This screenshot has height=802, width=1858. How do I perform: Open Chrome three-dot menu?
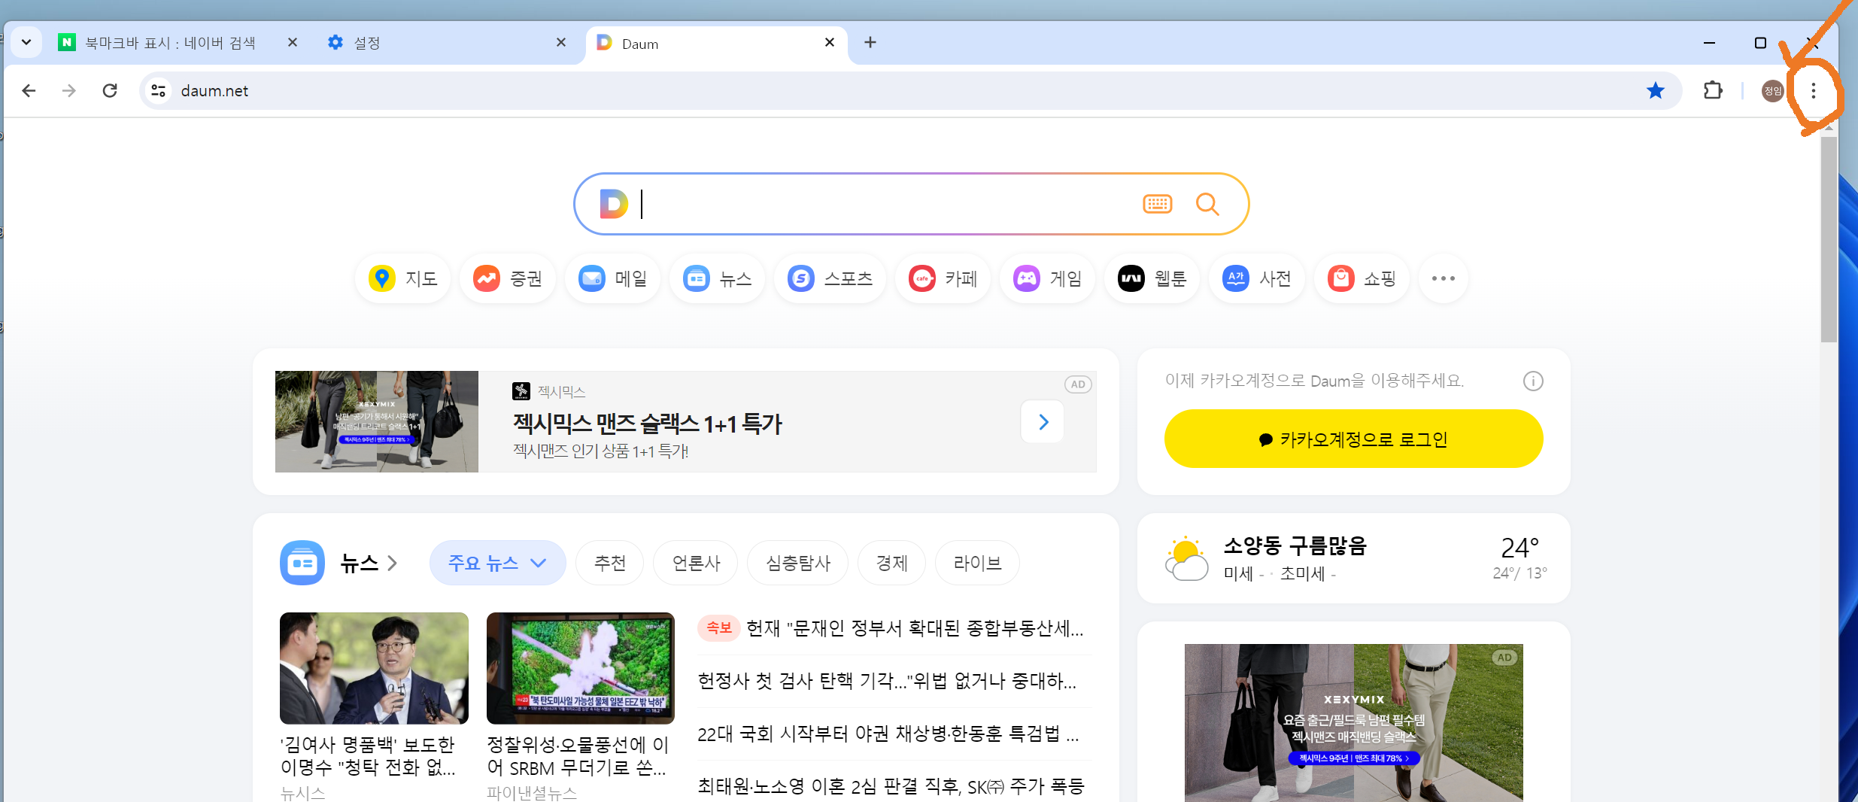(1813, 90)
